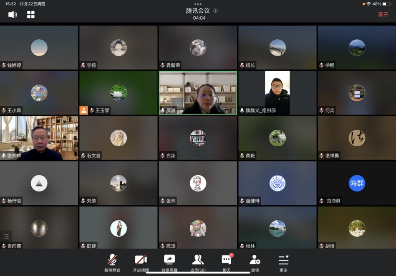
Task: Turn on camera via 开启视频
Action: 140,262
